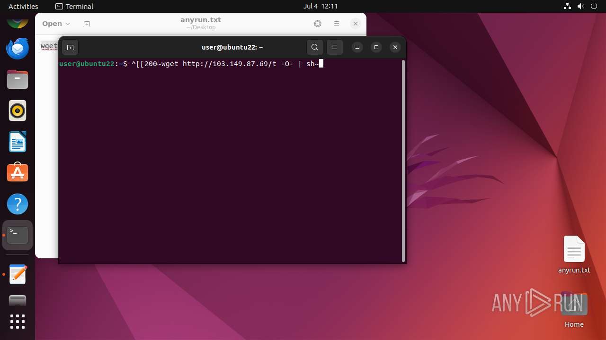Viewport: 606px width, 340px height.
Task: Close the terminal window
Action: [395, 47]
